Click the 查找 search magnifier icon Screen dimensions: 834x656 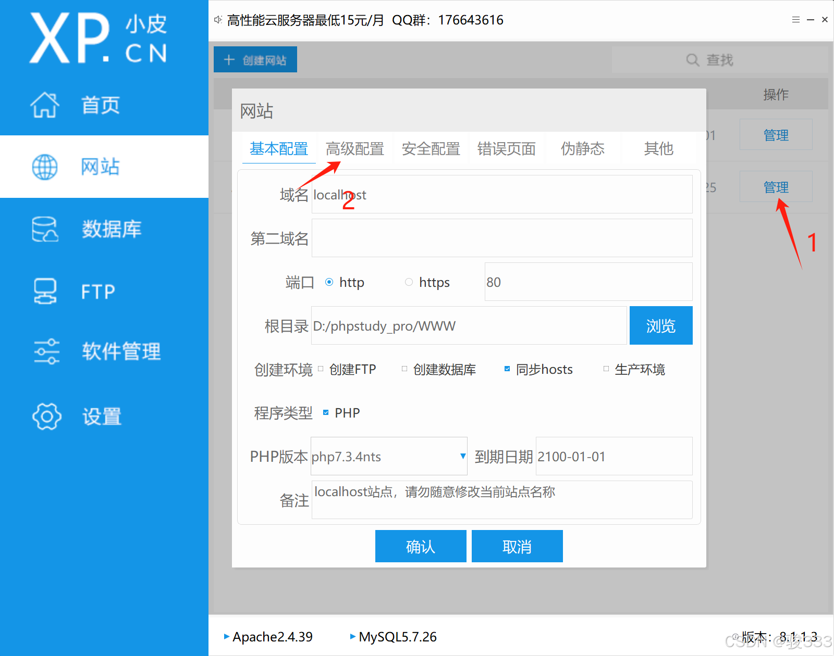[692, 60]
